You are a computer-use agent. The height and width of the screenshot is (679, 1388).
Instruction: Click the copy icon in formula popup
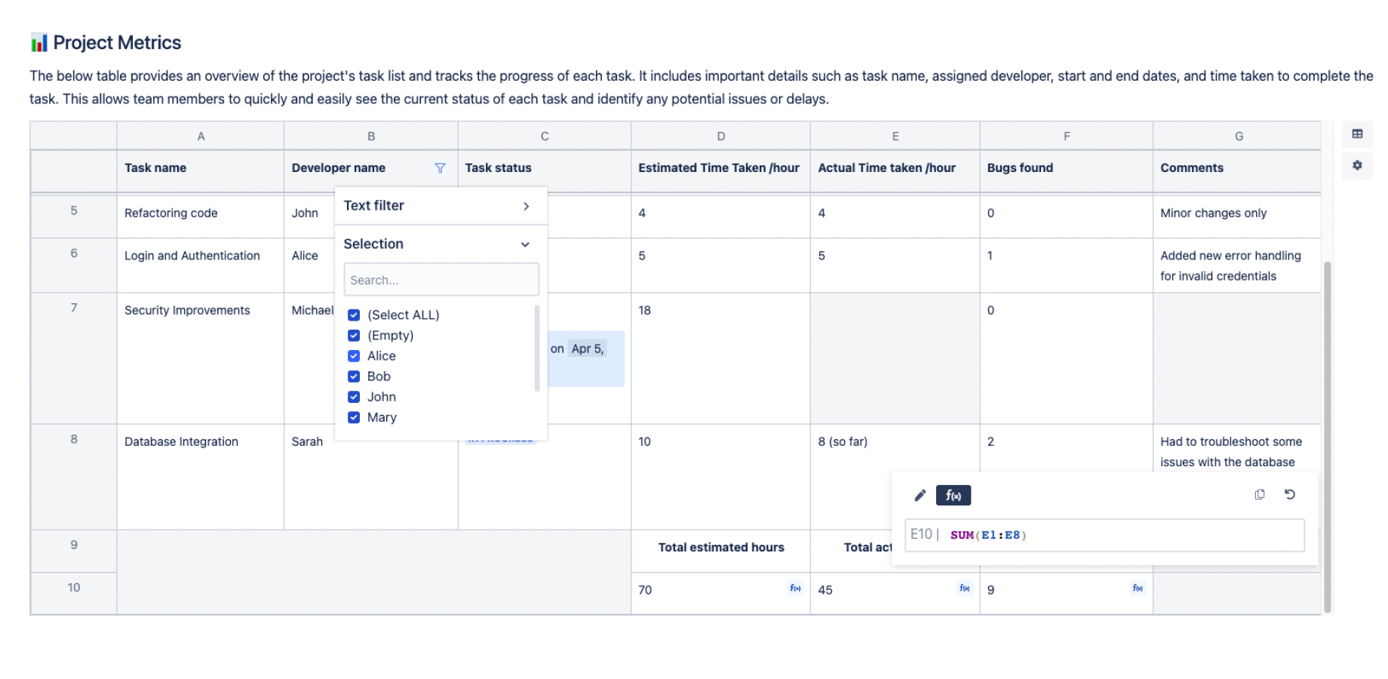point(1259,495)
